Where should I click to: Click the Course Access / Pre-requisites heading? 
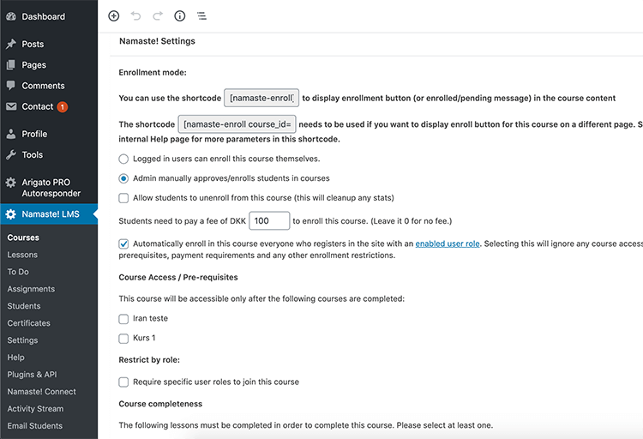178,277
